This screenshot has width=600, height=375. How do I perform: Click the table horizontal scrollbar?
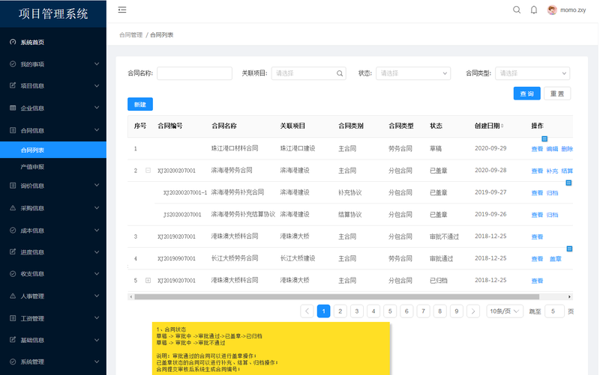(x=337, y=296)
